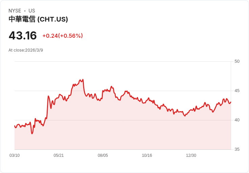This screenshot has height=173, width=249.
Task: Click the leftmost start of the price line
Action: coord(15,126)
